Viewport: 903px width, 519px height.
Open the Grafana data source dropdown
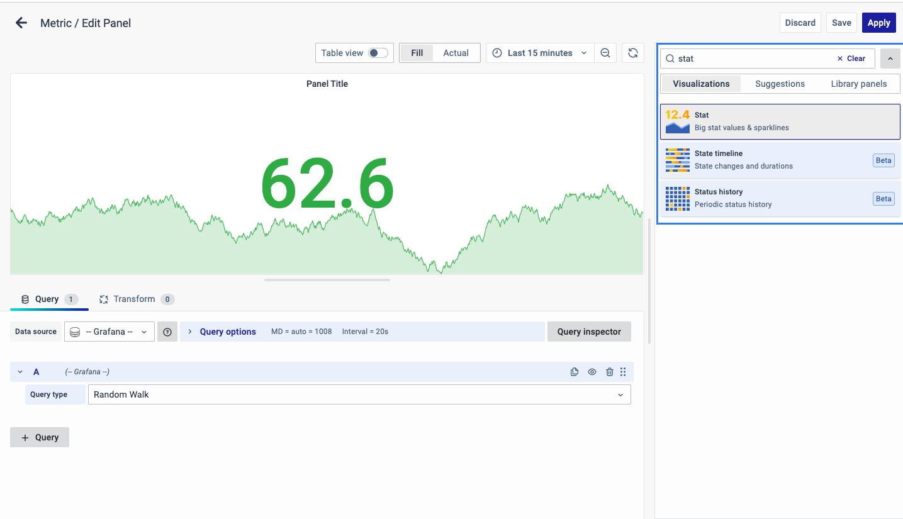[x=109, y=332]
